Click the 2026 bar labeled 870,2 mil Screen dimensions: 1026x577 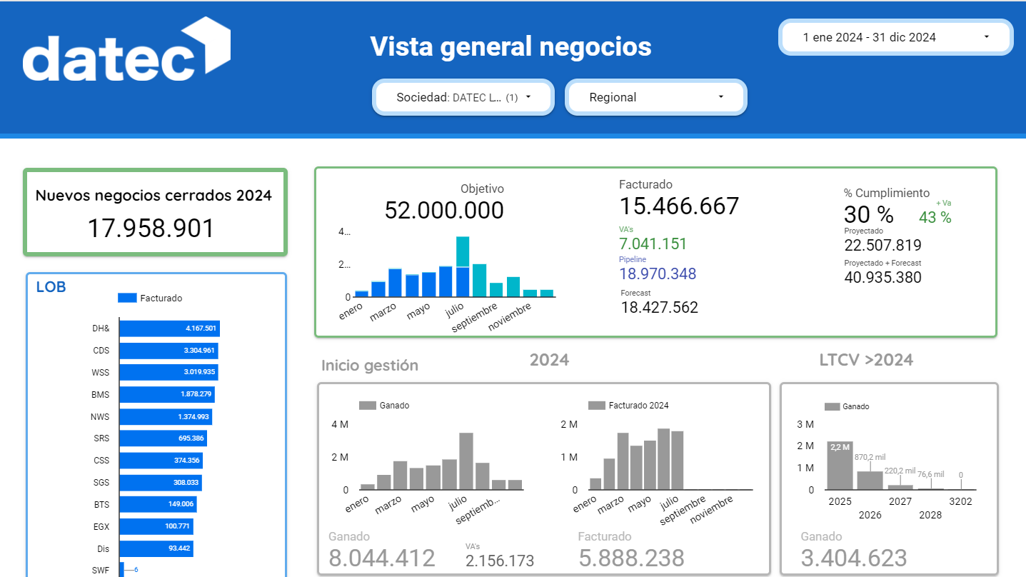point(870,481)
